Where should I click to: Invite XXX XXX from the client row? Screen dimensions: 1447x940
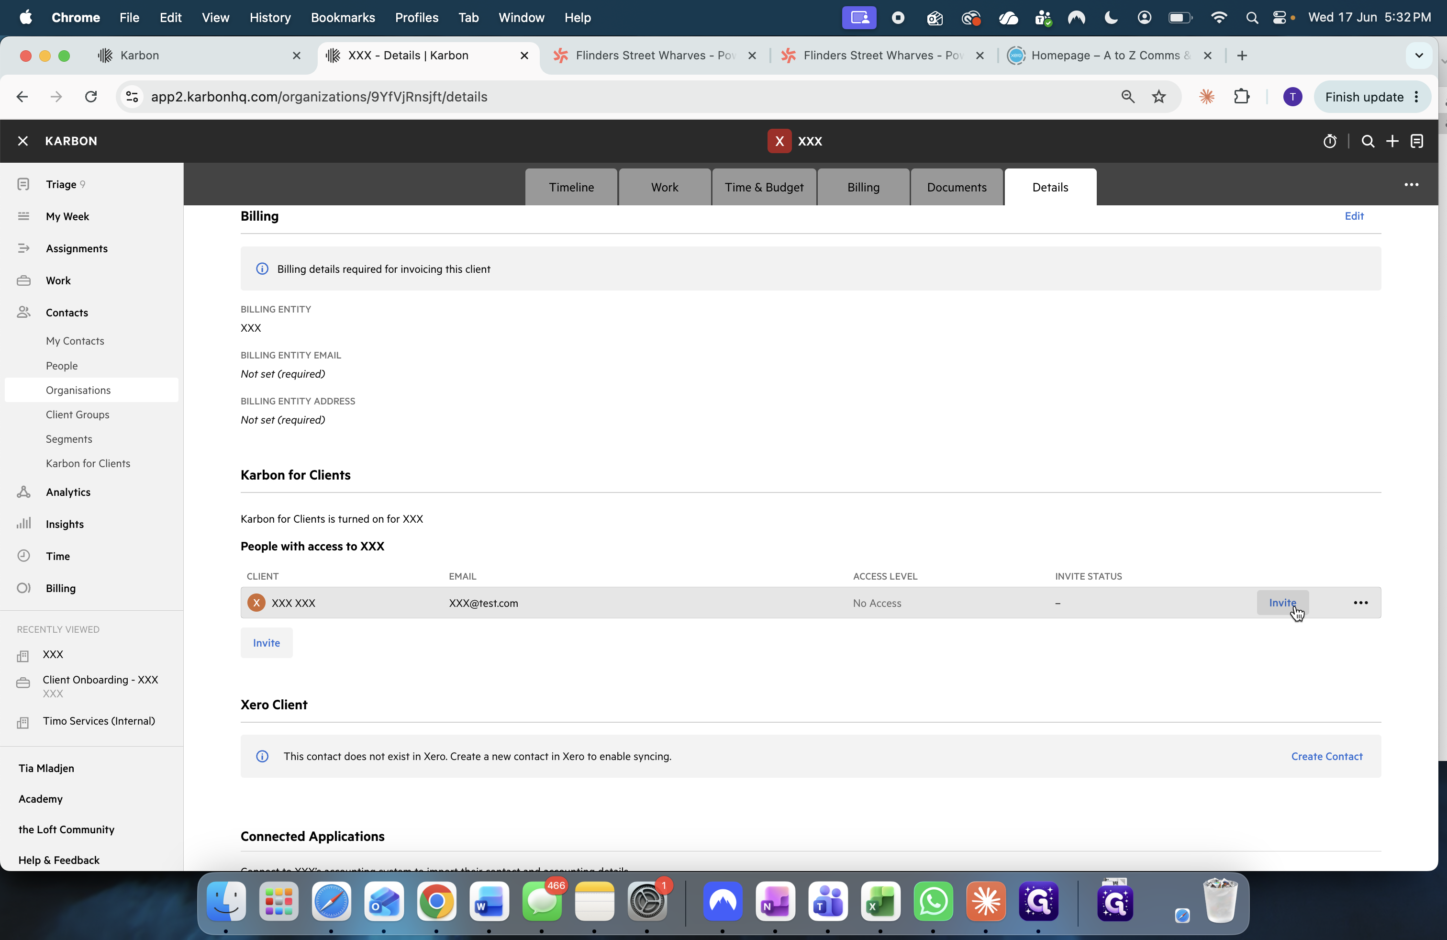(1283, 603)
